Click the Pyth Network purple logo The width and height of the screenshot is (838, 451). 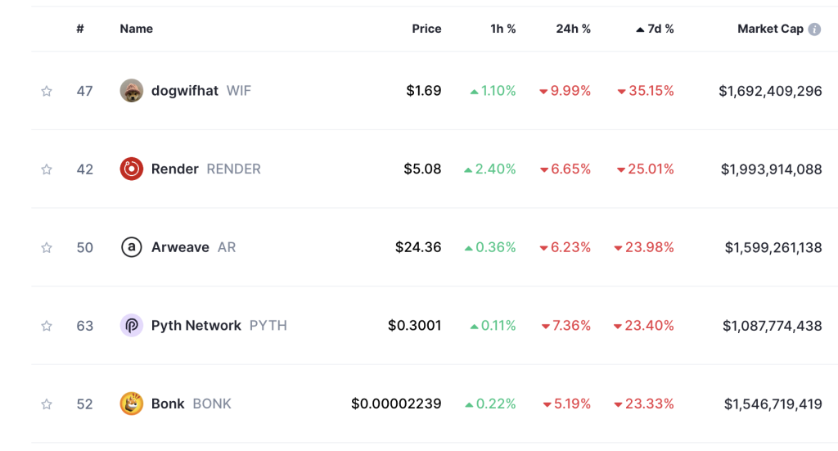pyautogui.click(x=132, y=326)
